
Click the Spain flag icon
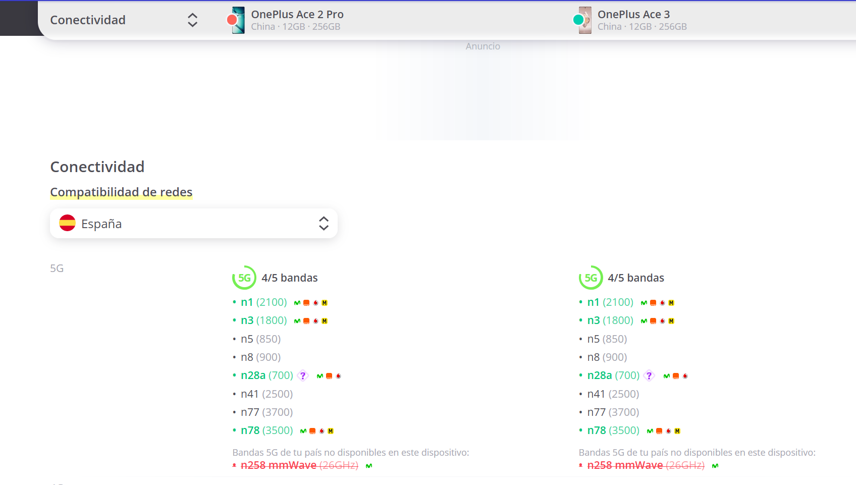pos(67,223)
